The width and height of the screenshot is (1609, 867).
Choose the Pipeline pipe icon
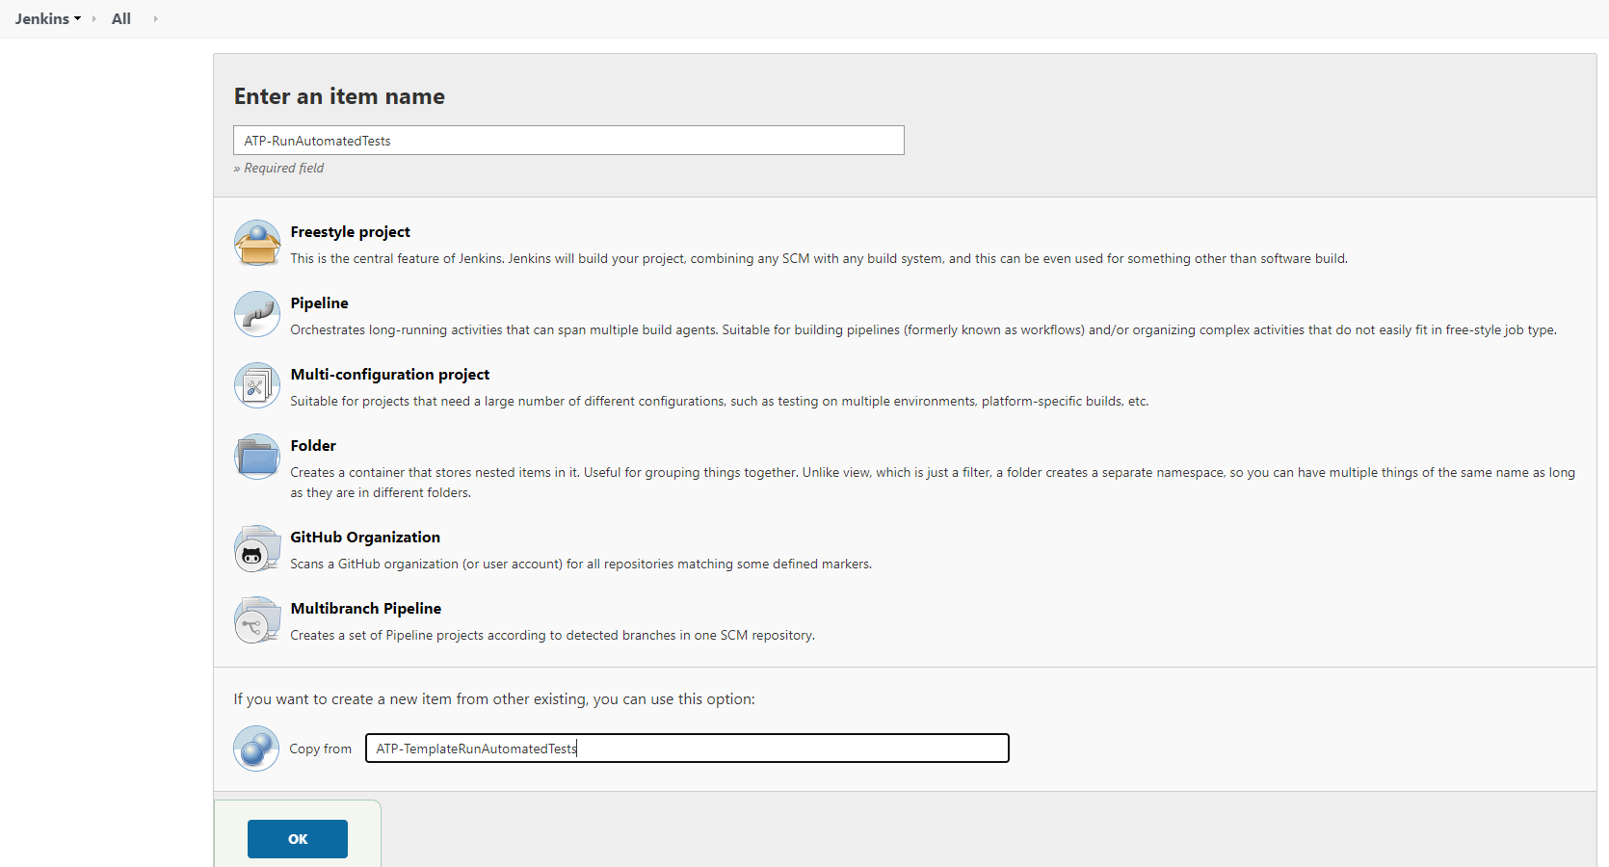257,314
